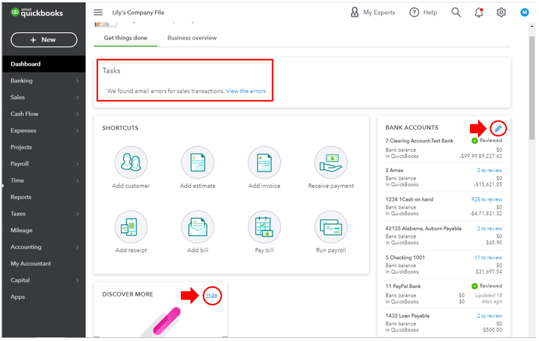Click the Add customer shortcut icon
Image resolution: width=539 pixels, height=341 pixels.
tap(131, 162)
